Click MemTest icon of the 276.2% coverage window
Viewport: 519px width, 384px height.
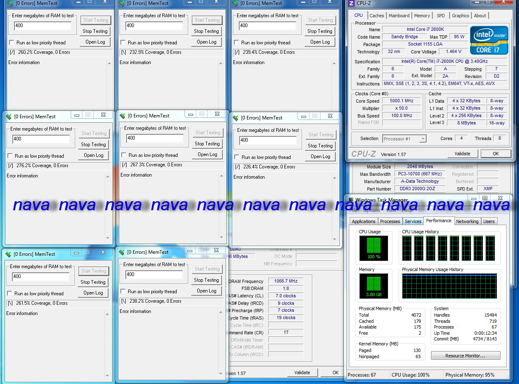[x=9, y=117]
